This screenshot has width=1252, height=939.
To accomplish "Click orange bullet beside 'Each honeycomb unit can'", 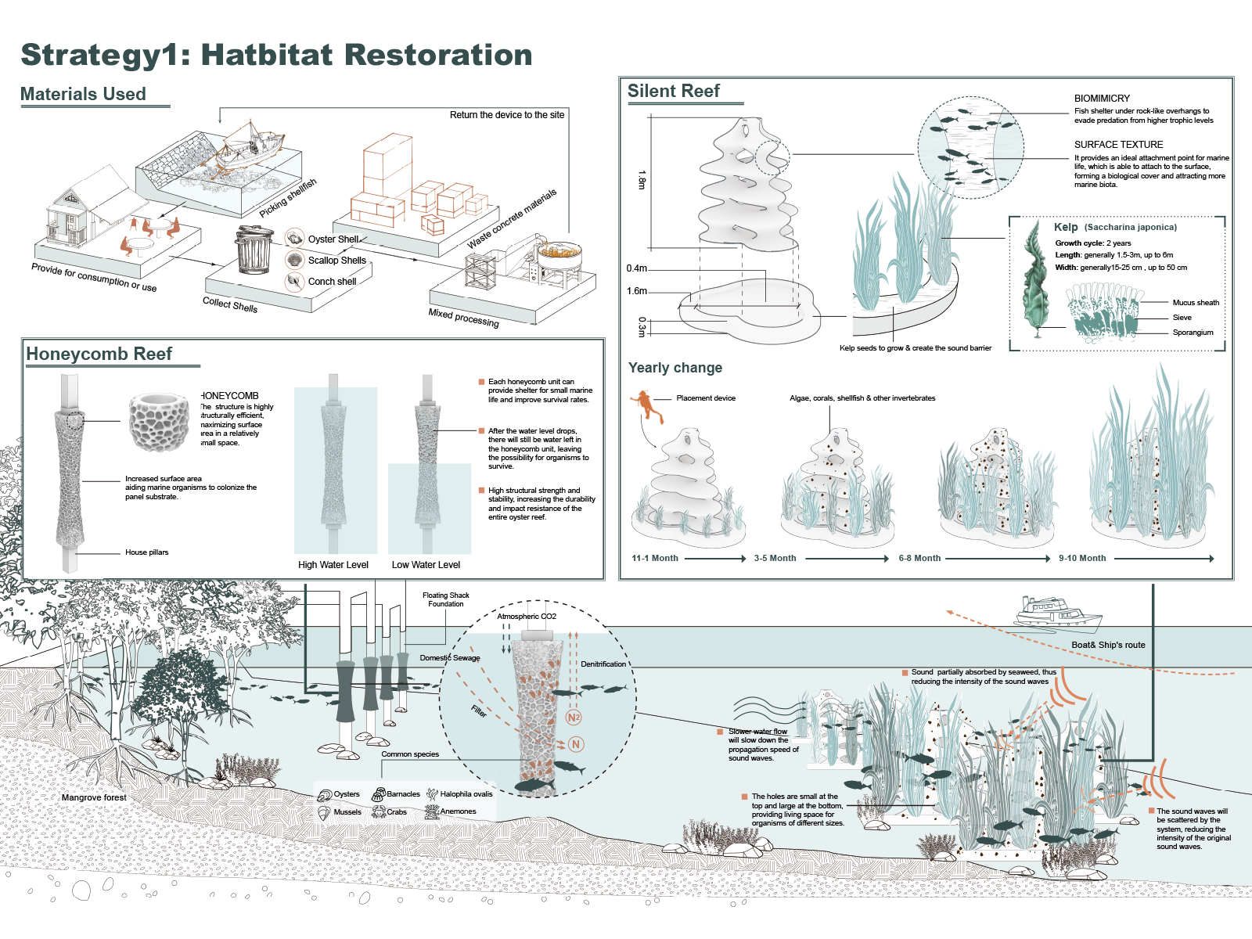I will [x=482, y=382].
